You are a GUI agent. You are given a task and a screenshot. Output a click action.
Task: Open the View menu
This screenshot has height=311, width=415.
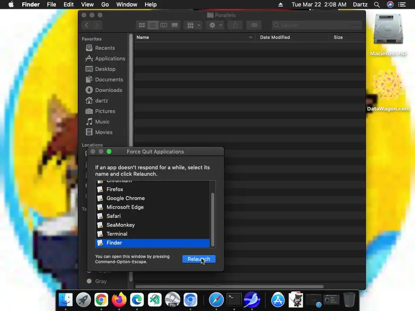pyautogui.click(x=88, y=4)
